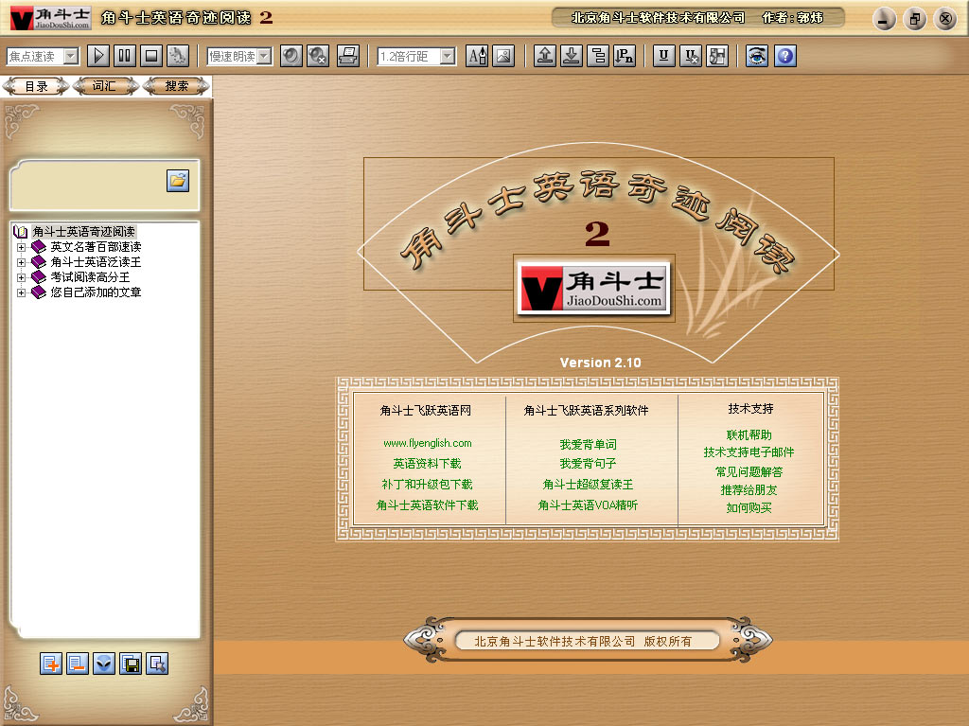Switch to the 搜索 tab

[176, 86]
